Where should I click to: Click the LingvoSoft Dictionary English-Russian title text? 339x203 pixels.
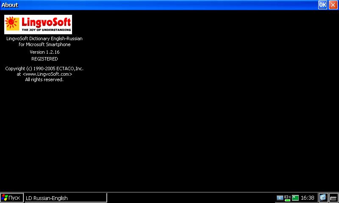pyautogui.click(x=44, y=38)
